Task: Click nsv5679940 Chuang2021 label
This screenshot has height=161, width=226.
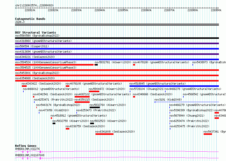Action: (x=187, y=116)
